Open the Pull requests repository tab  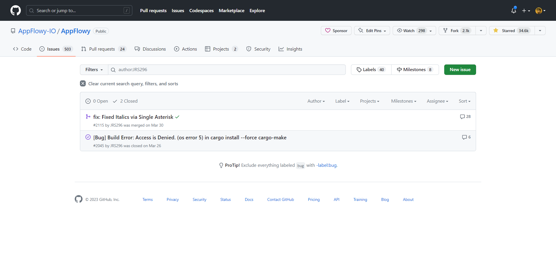point(104,49)
